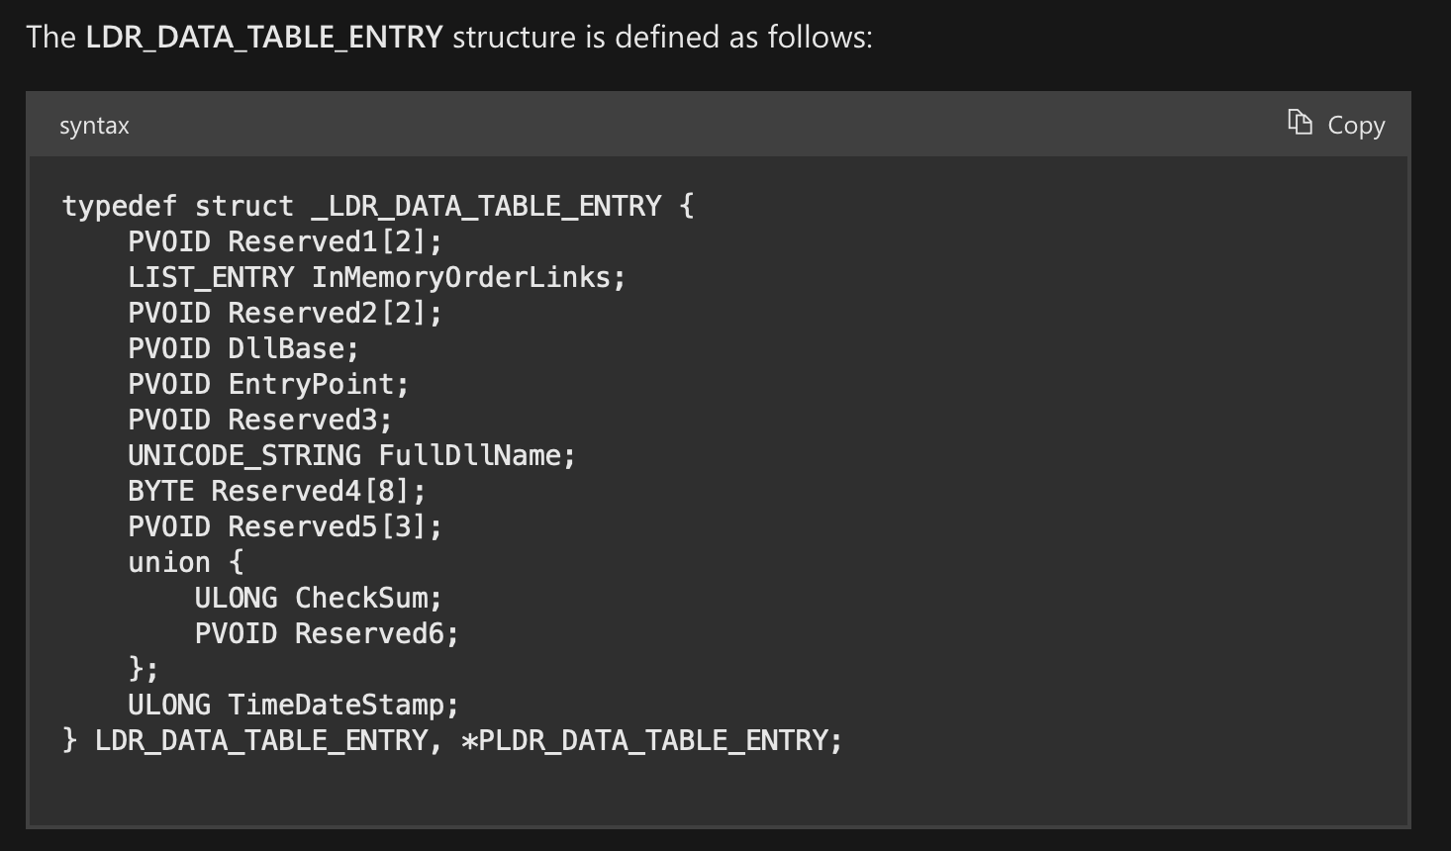Select the InMemoryOrderLinks member line

tap(376, 276)
